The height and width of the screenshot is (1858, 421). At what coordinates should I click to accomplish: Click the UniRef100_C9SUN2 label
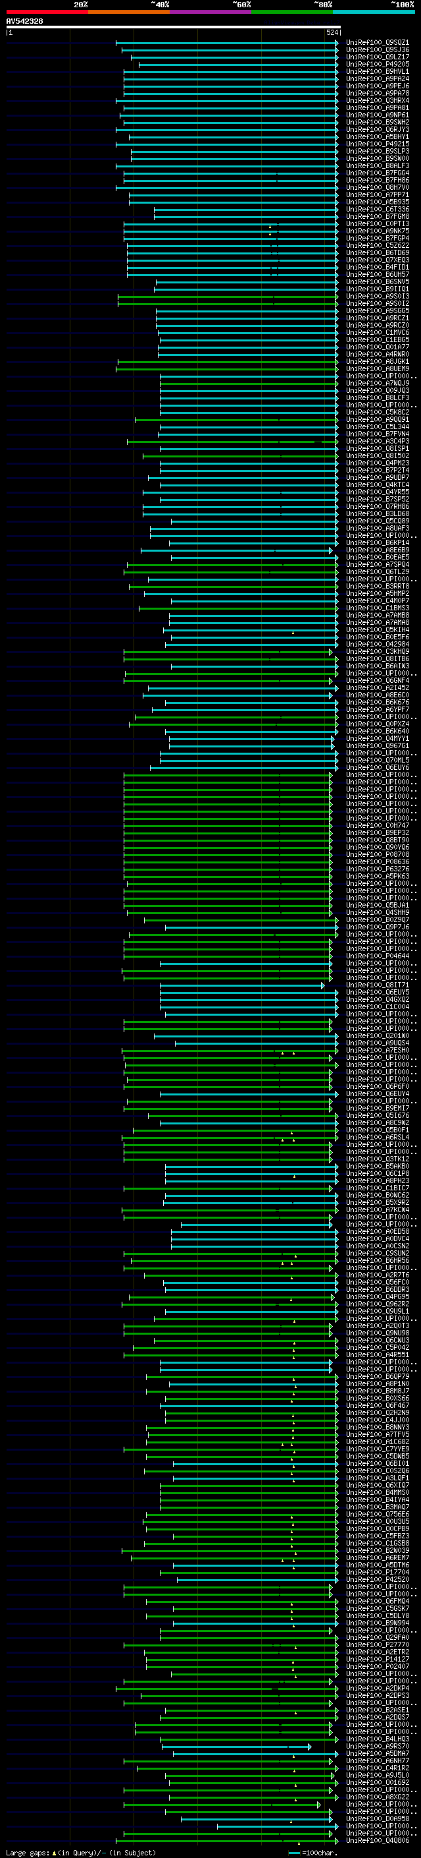tap(377, 1253)
